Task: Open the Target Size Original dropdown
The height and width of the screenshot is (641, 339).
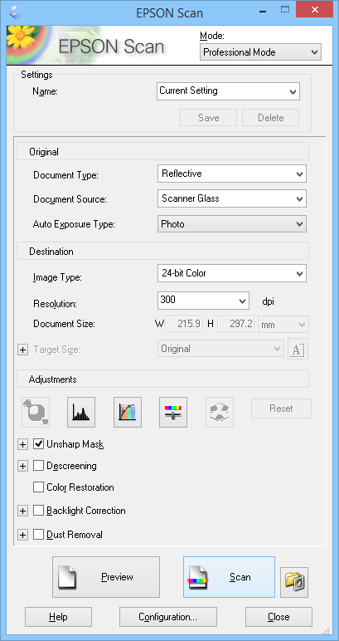Action: pos(220,349)
